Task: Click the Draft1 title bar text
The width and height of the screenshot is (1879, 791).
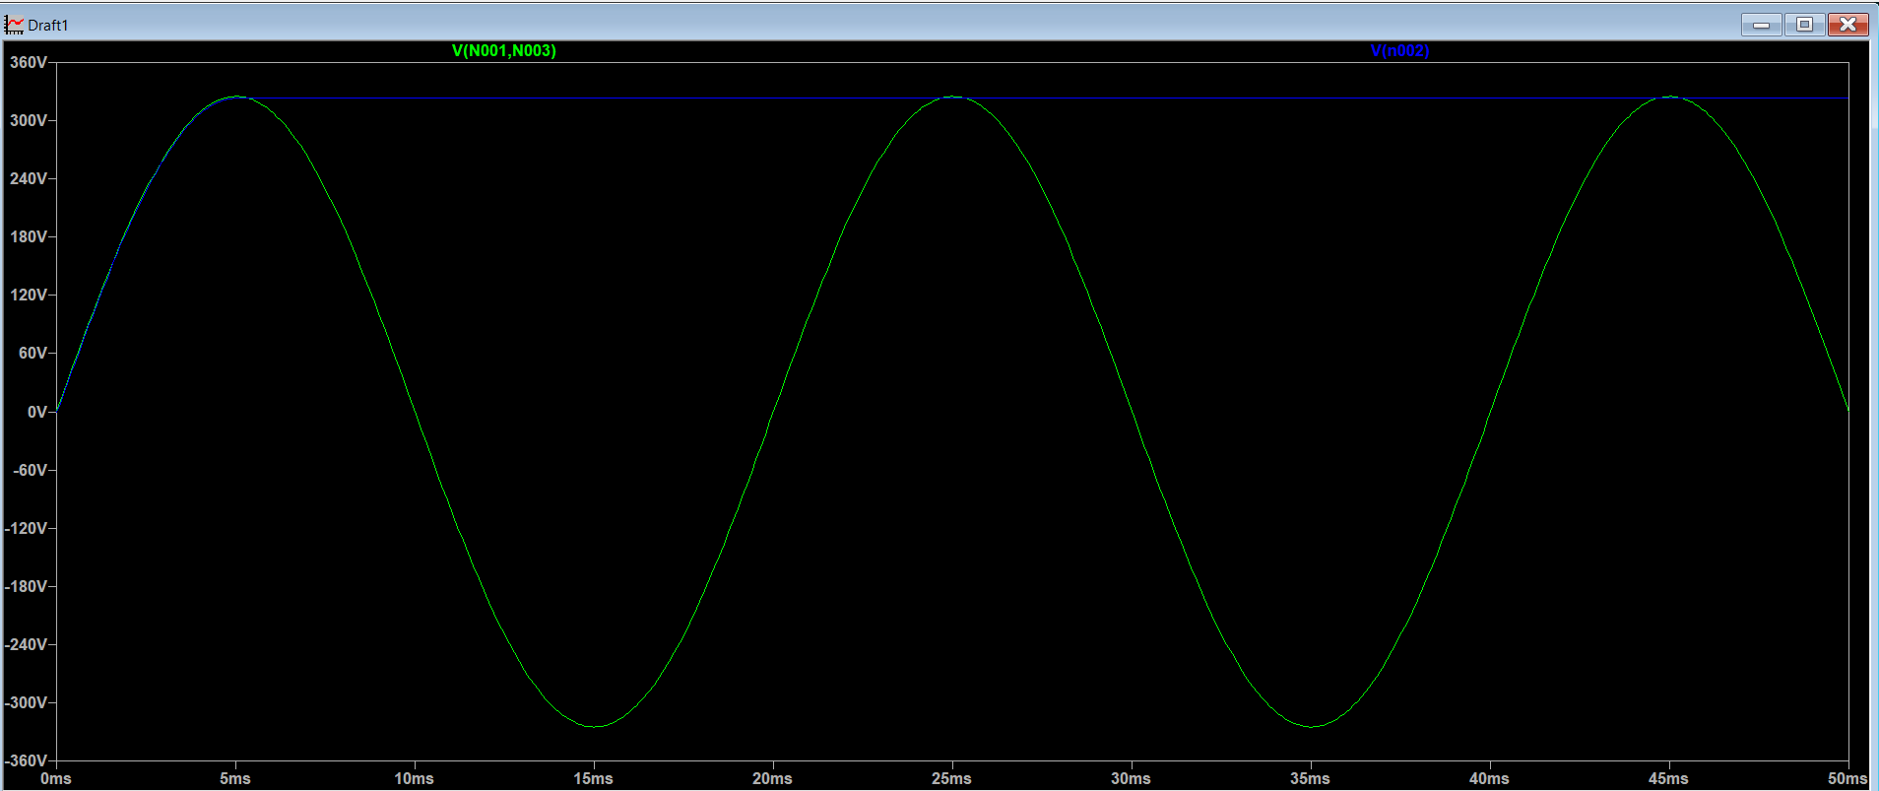Action: [x=48, y=26]
